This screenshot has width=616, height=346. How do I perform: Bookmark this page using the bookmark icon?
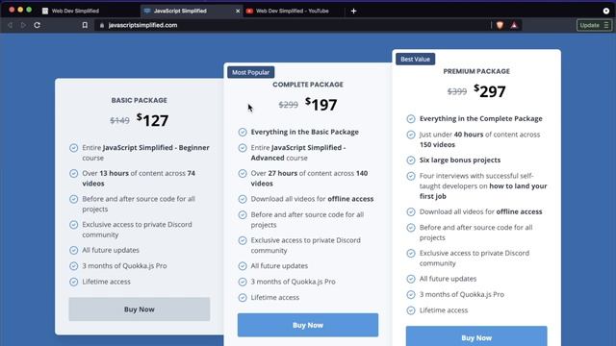85,25
